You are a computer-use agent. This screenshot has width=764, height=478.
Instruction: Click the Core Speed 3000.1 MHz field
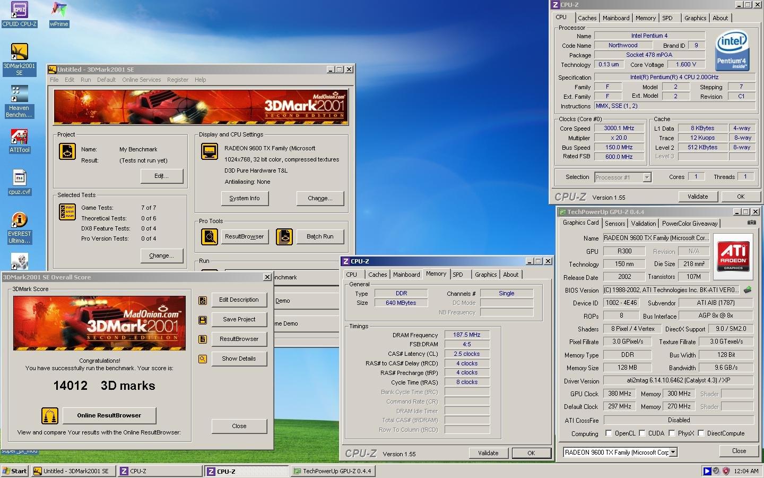point(619,128)
